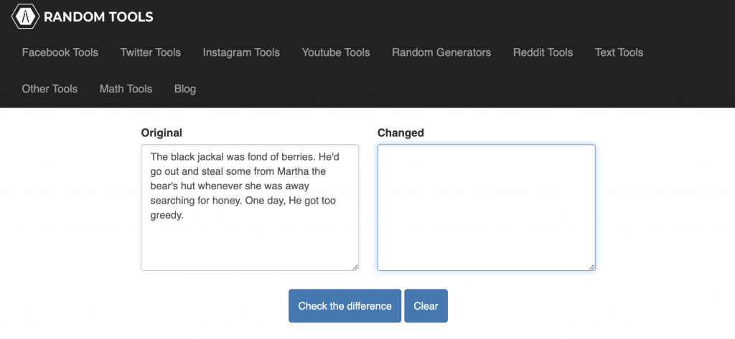Go to the Blog page
735x339 pixels.
(185, 88)
